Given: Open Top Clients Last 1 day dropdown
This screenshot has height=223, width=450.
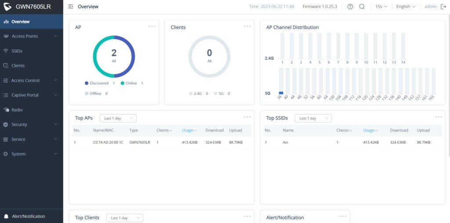Looking at the screenshot, I should pos(125,218).
